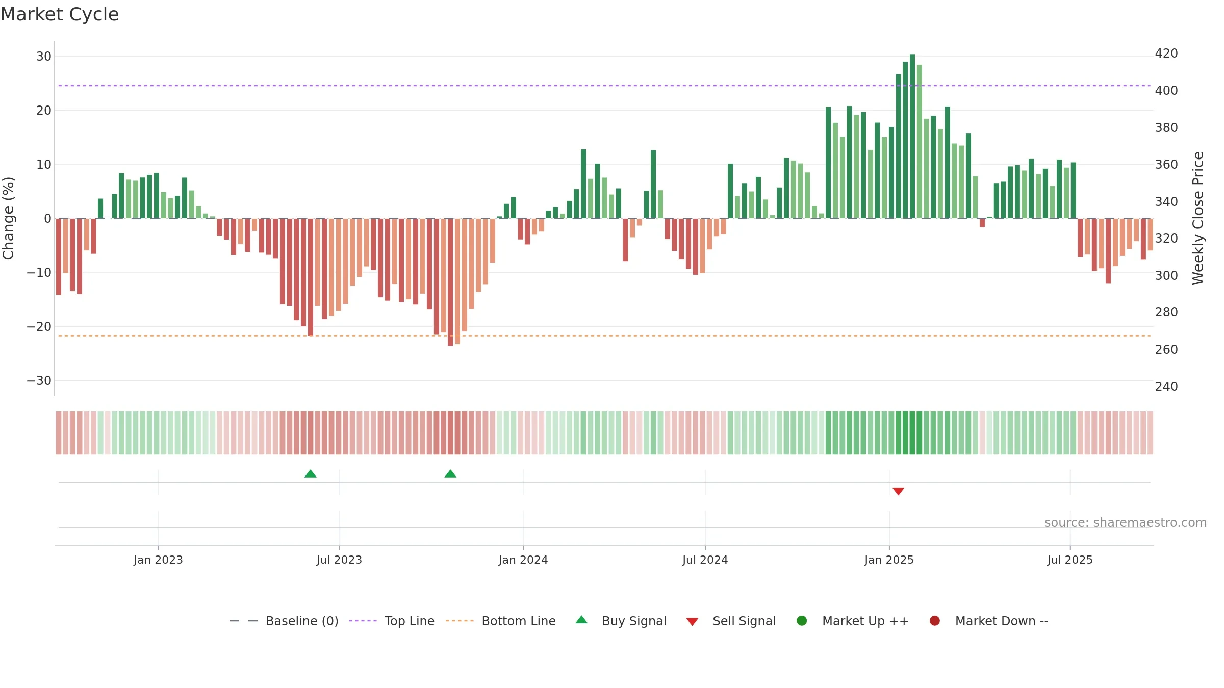
Task: Click the 420 price axis tick
Action: pyautogui.click(x=1166, y=54)
